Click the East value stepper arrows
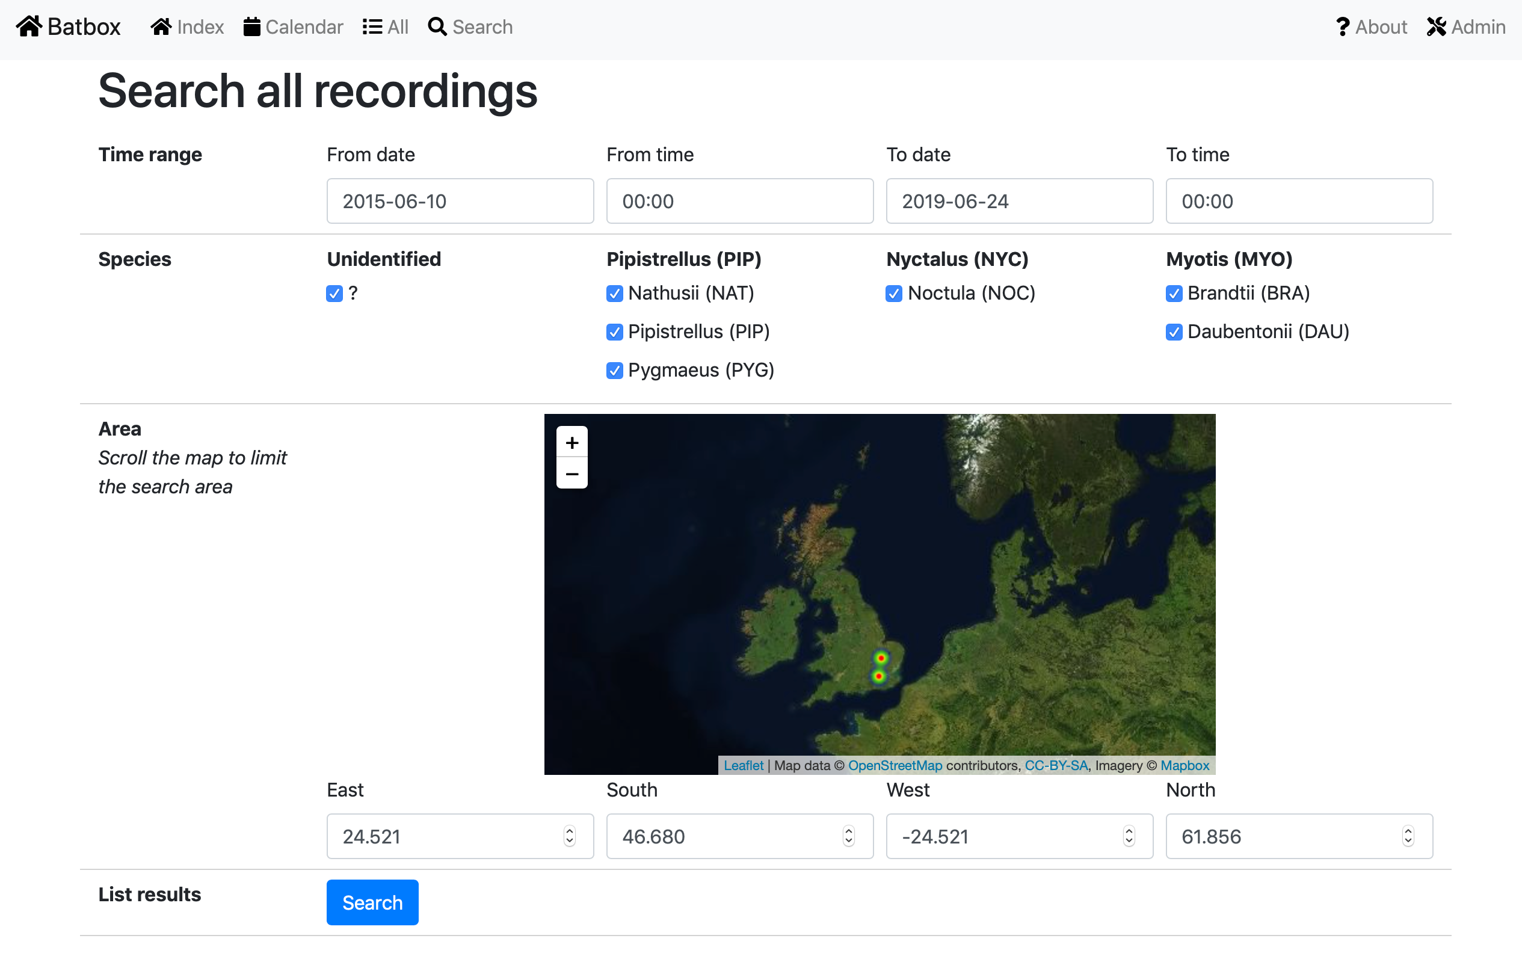Screen dimensions: 1522x959 [x=570, y=836]
